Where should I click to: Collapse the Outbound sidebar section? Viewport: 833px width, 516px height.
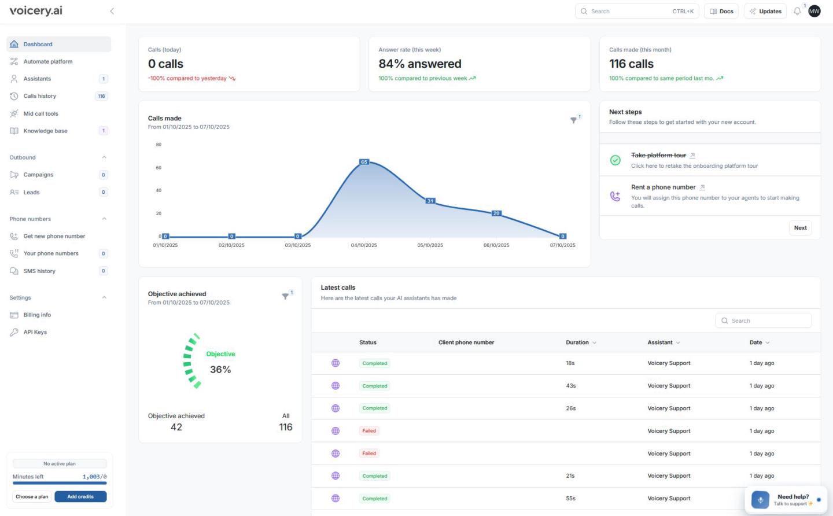point(104,157)
